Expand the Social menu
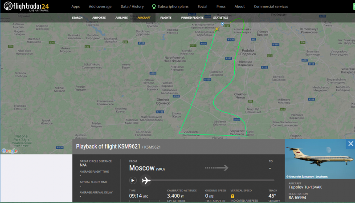355x203 pixels. 202,7
